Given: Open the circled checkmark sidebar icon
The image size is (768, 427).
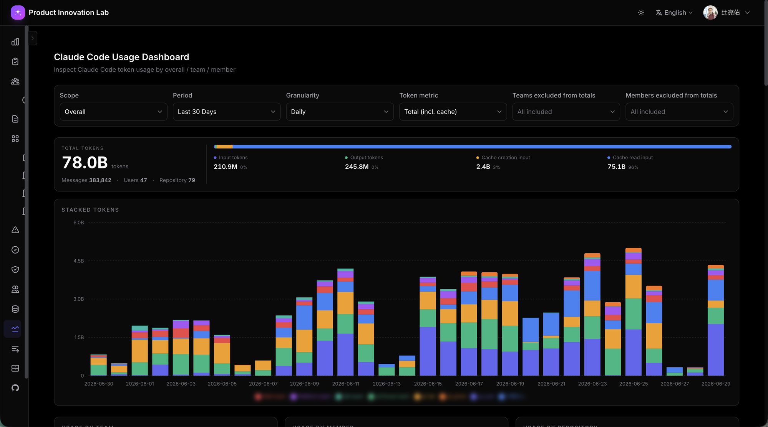Looking at the screenshot, I should 15,250.
